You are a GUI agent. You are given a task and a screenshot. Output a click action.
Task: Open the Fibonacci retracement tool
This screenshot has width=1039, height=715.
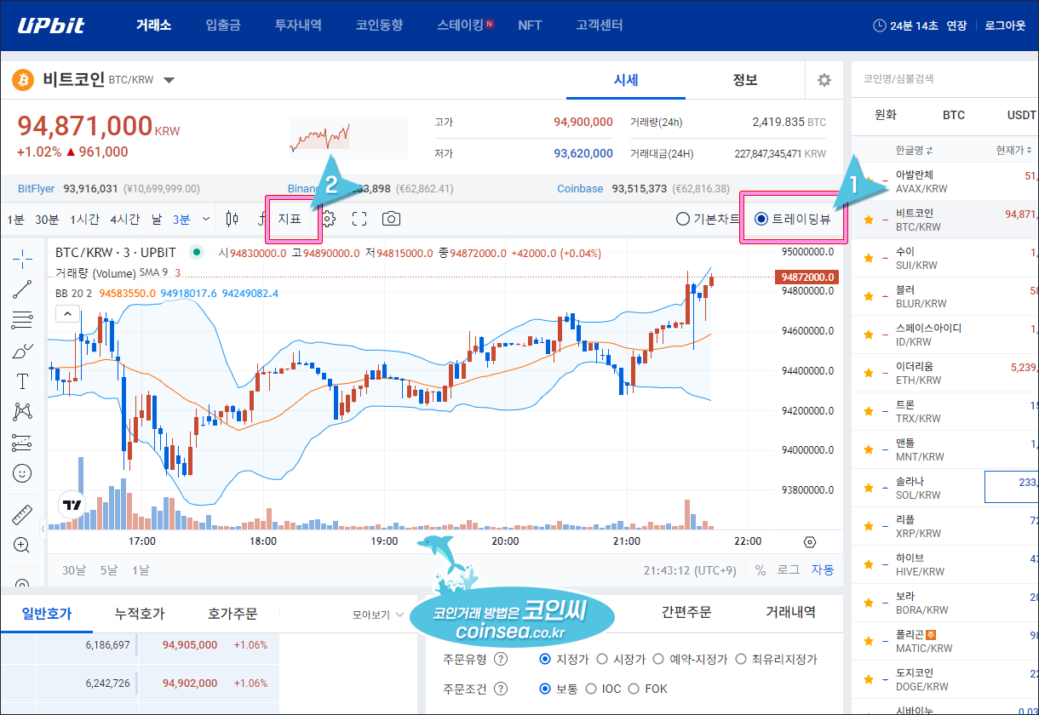22,320
